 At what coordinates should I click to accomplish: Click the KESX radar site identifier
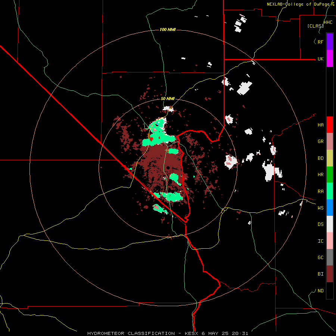coord(192,333)
